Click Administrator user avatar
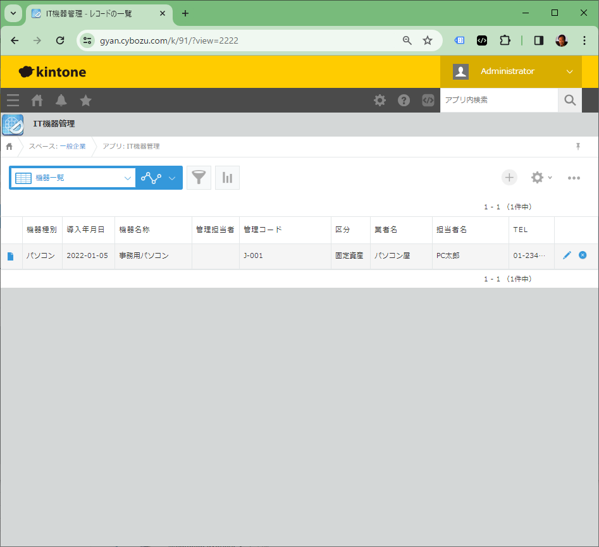The height and width of the screenshot is (547, 599). coord(460,71)
